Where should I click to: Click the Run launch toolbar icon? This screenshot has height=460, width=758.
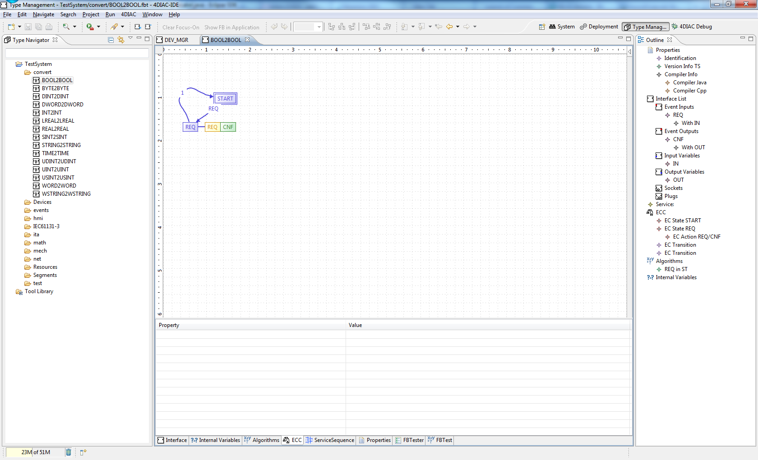[90, 27]
